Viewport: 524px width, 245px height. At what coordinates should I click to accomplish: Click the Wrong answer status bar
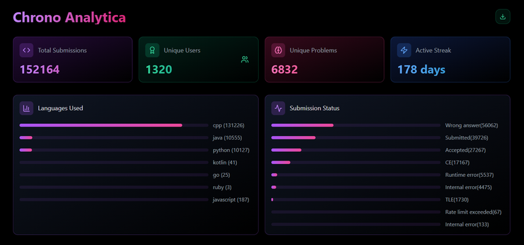[x=356, y=125]
